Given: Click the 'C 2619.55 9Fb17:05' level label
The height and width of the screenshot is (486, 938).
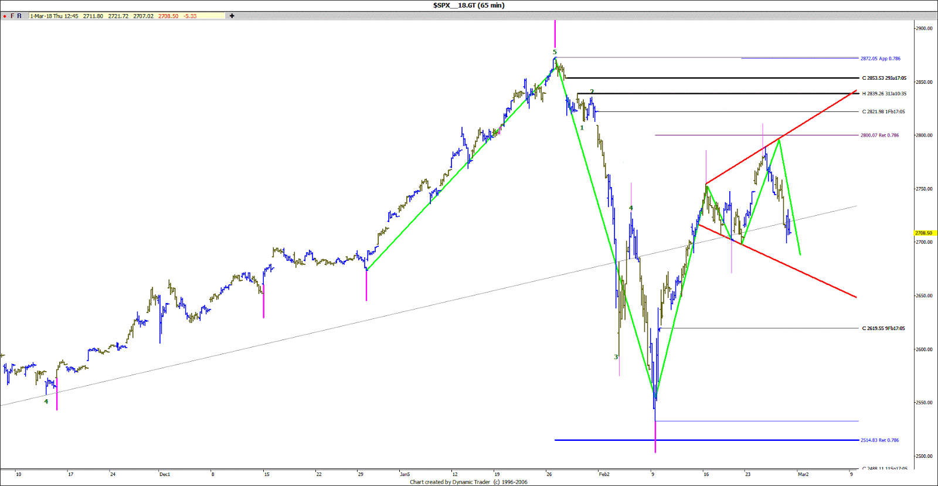Looking at the screenshot, I should point(883,328).
